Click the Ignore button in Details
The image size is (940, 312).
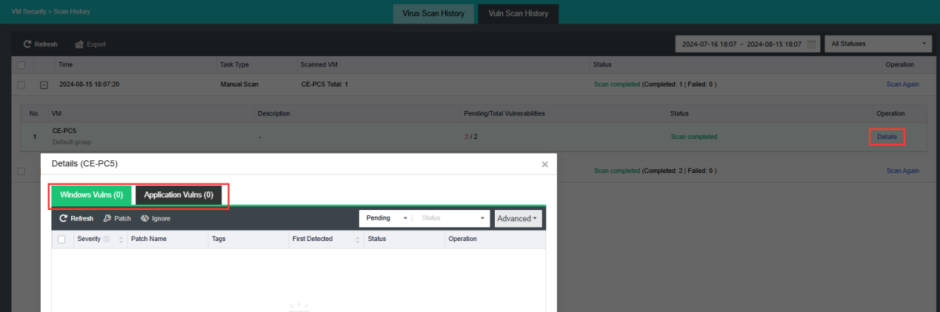156,219
